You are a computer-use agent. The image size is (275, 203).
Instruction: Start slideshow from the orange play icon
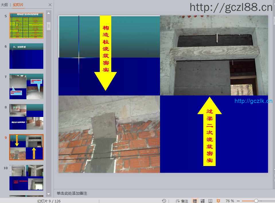click(218, 201)
